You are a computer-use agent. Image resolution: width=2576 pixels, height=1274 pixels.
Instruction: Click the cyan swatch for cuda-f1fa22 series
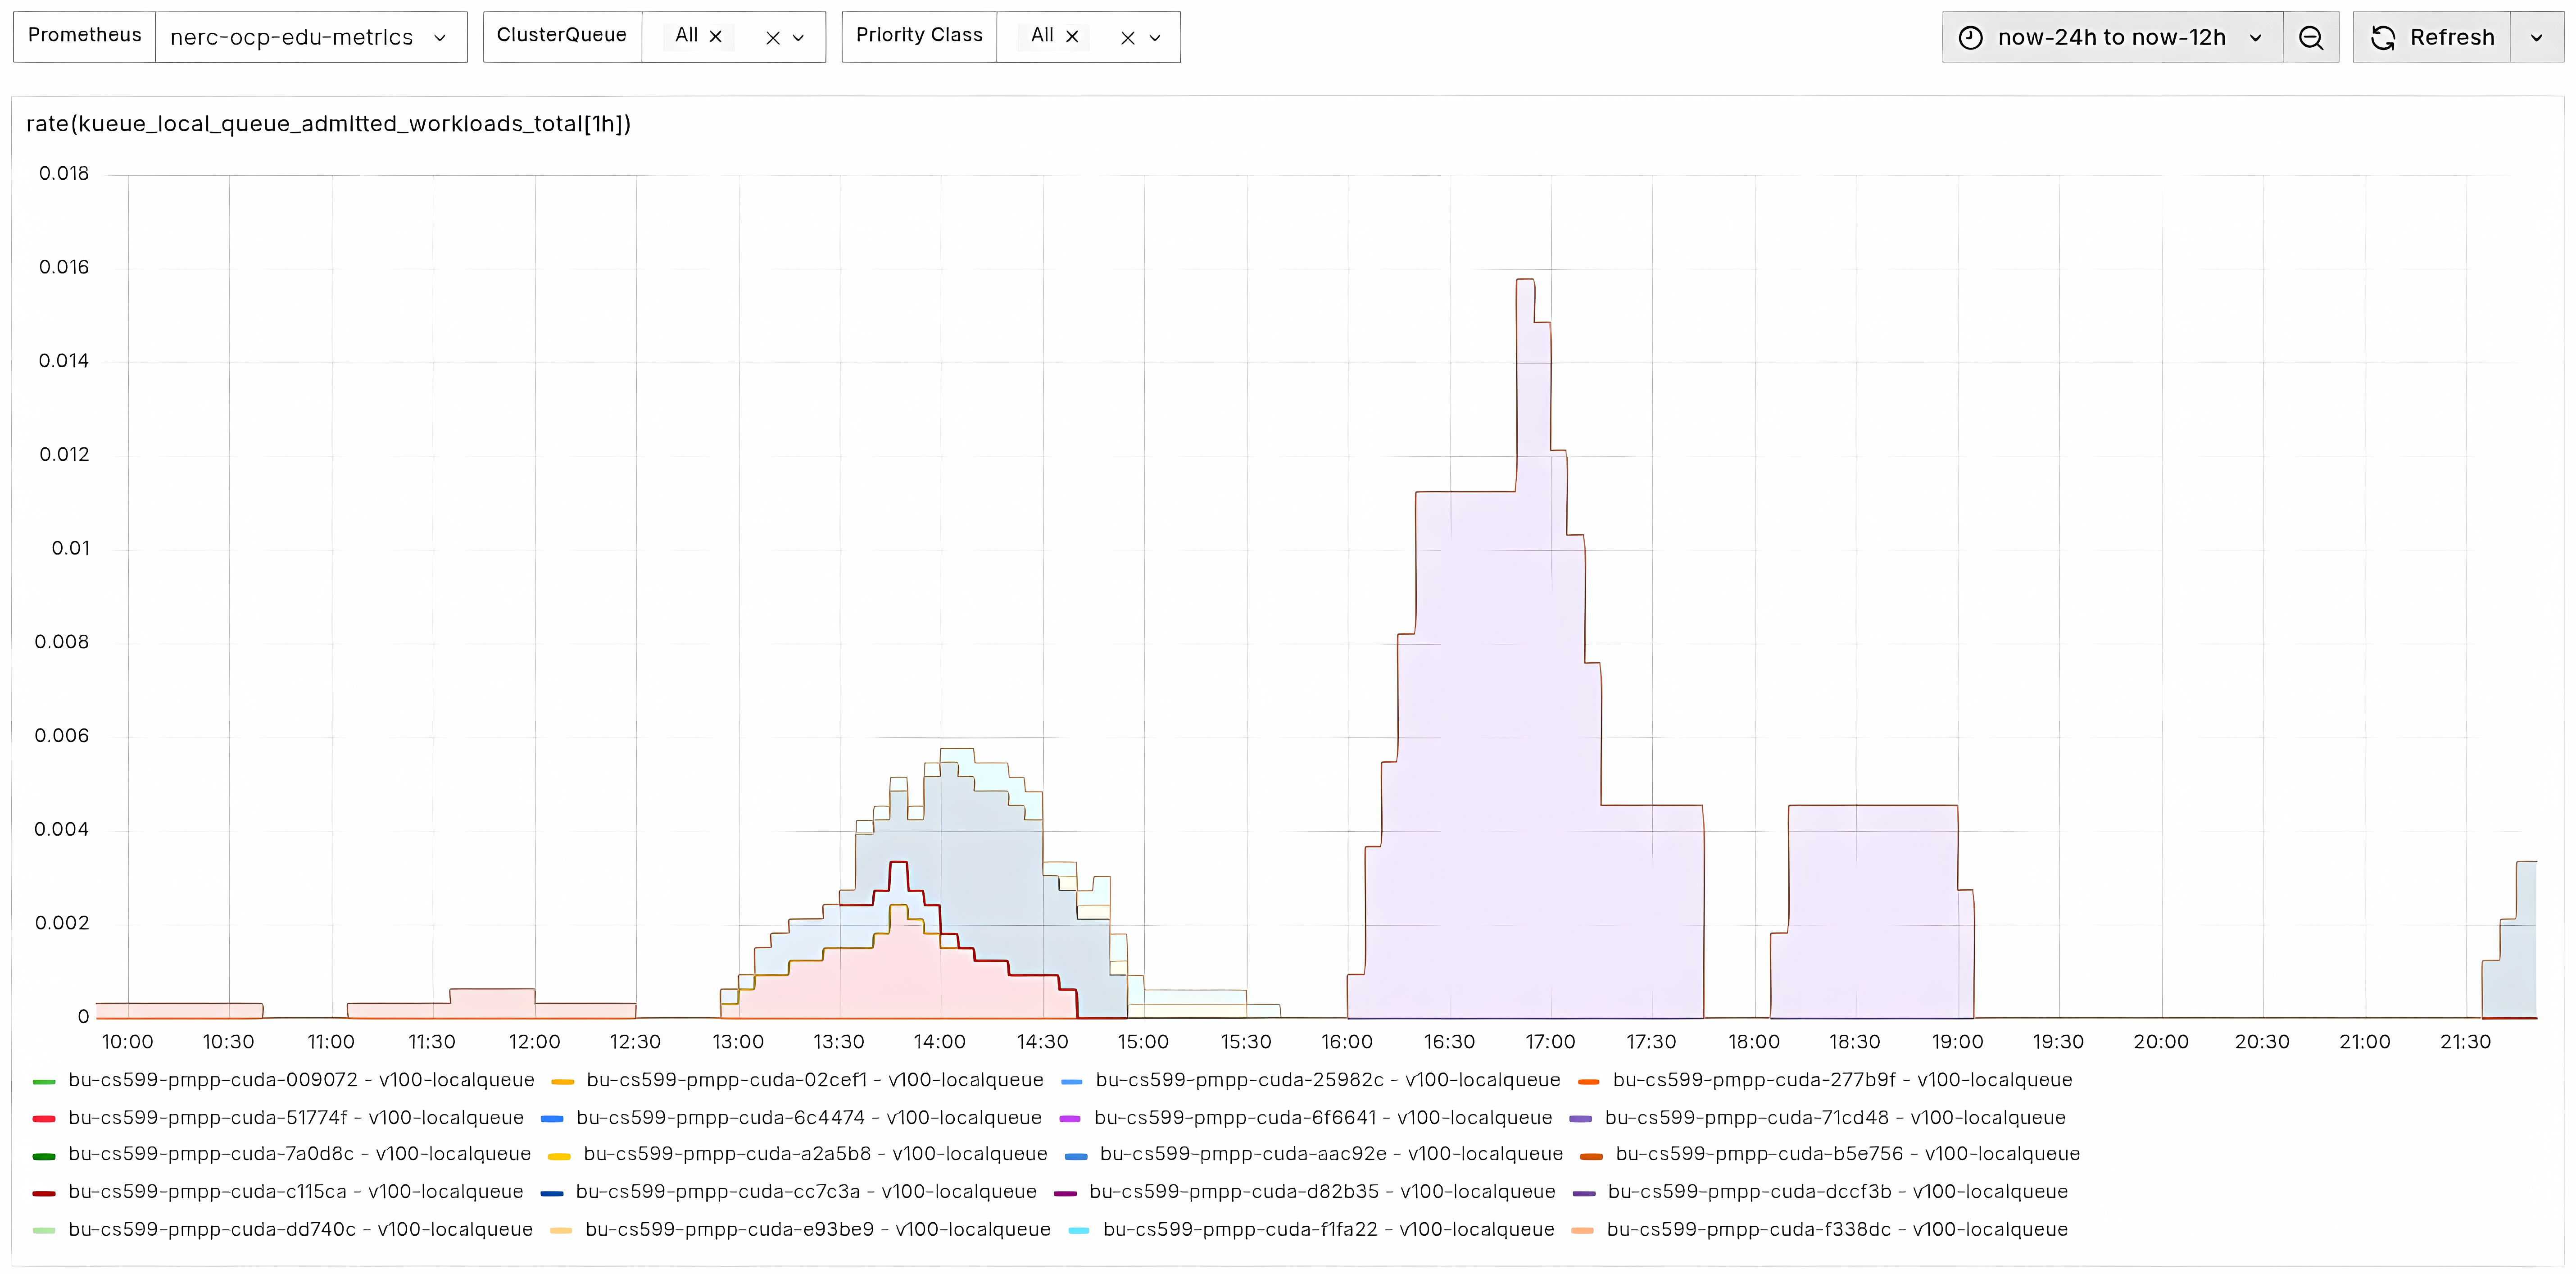[x=1078, y=1230]
